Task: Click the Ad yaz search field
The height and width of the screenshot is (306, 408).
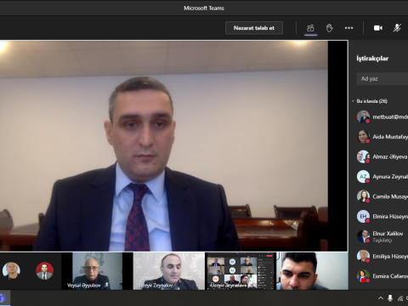Action: pos(382,79)
